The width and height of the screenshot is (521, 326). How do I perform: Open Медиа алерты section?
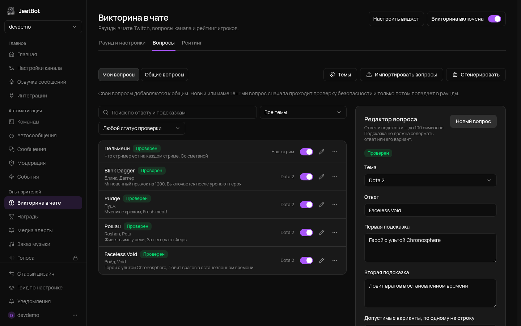[43, 230]
